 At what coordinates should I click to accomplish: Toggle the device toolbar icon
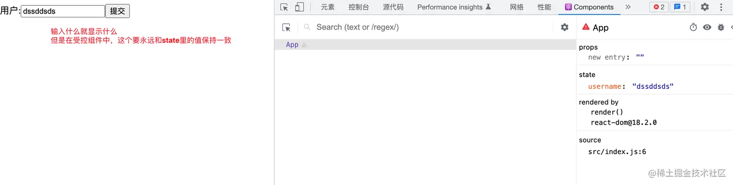pos(300,7)
